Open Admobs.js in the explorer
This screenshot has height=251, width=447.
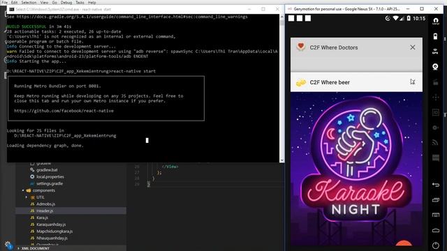45,204
